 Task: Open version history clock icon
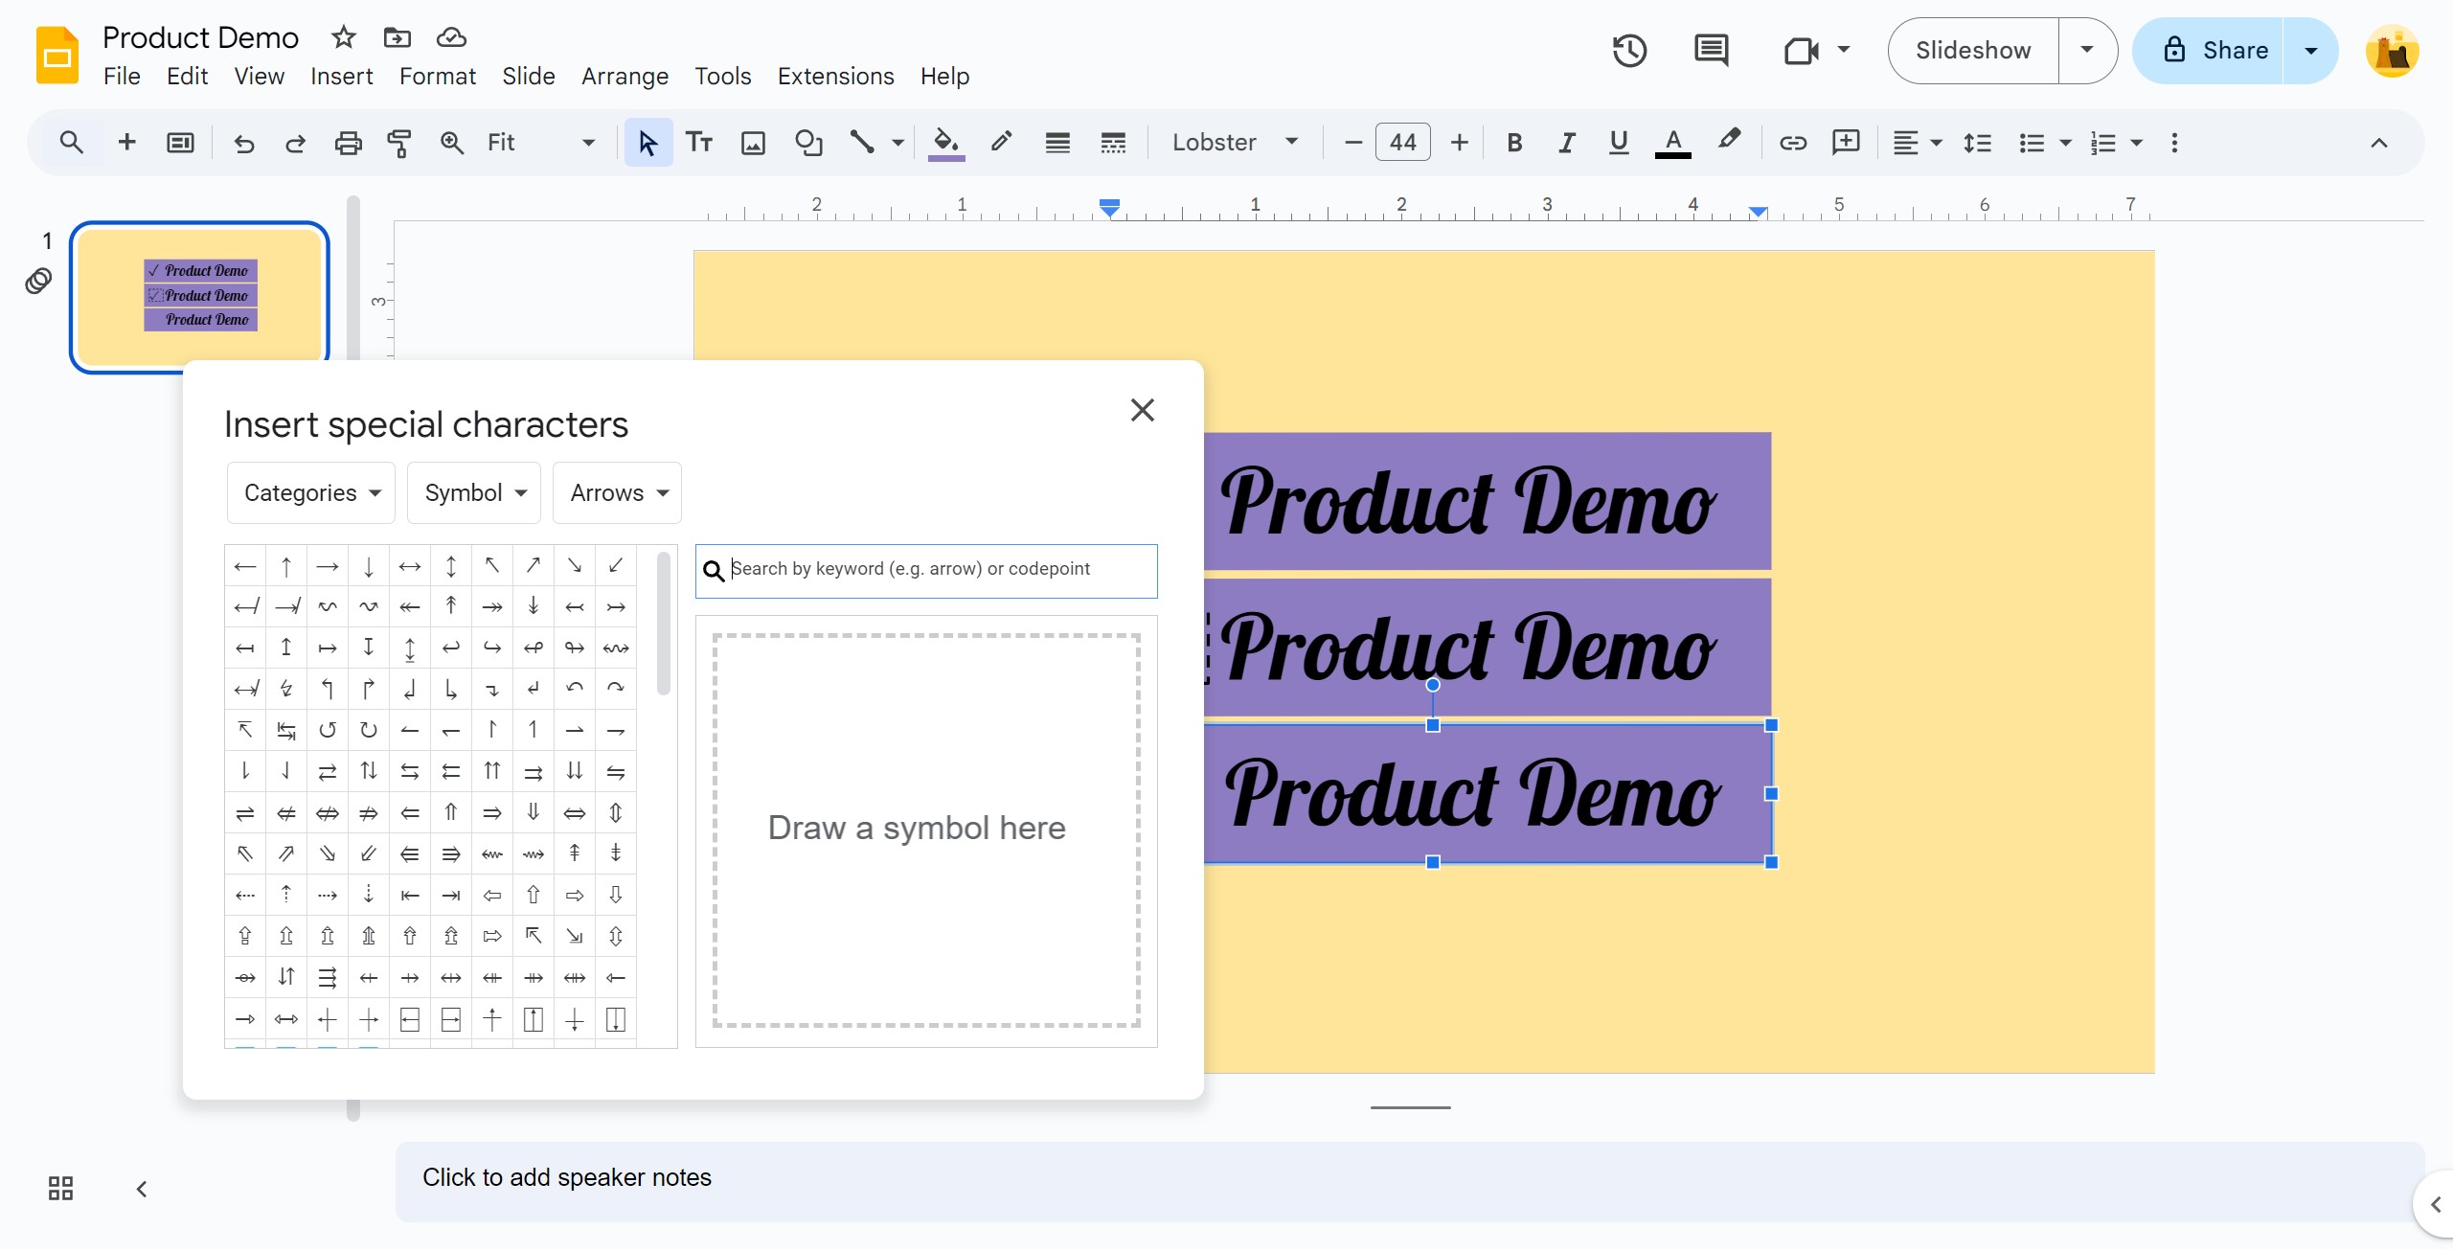point(1629,50)
